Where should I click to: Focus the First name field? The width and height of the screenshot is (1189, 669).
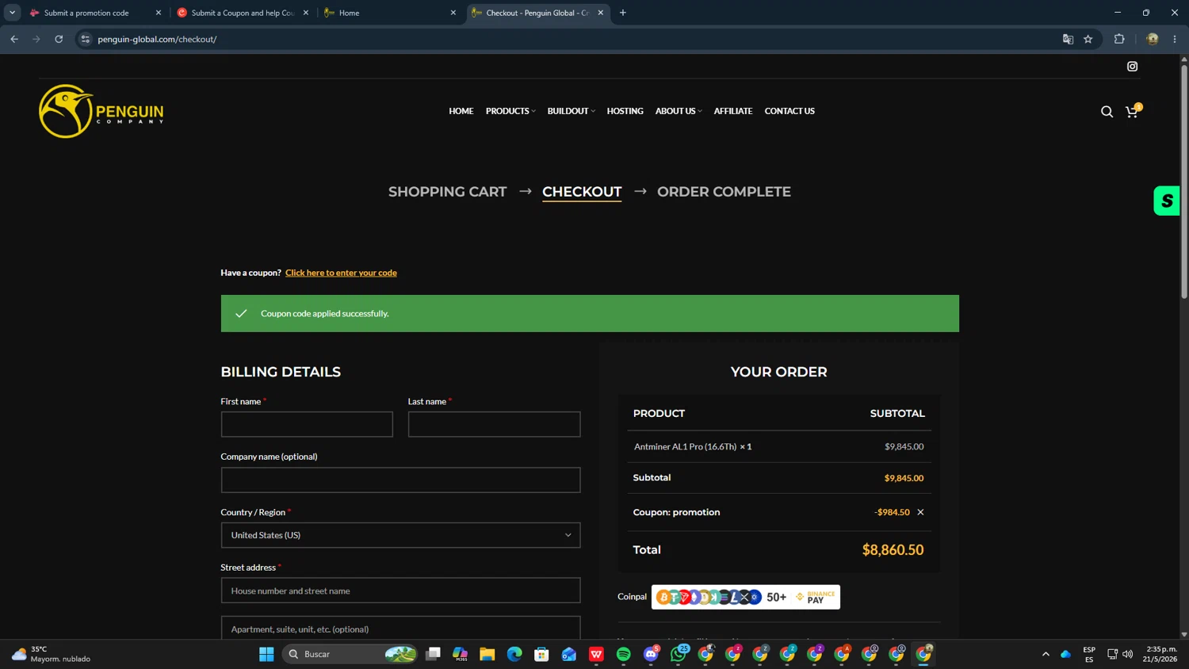(307, 424)
